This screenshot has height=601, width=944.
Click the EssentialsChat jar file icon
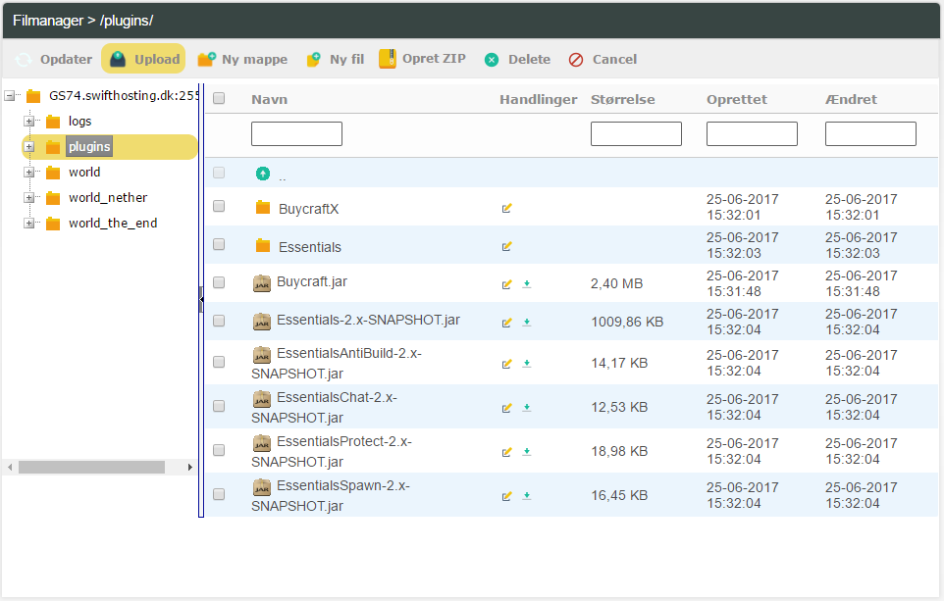point(262,399)
